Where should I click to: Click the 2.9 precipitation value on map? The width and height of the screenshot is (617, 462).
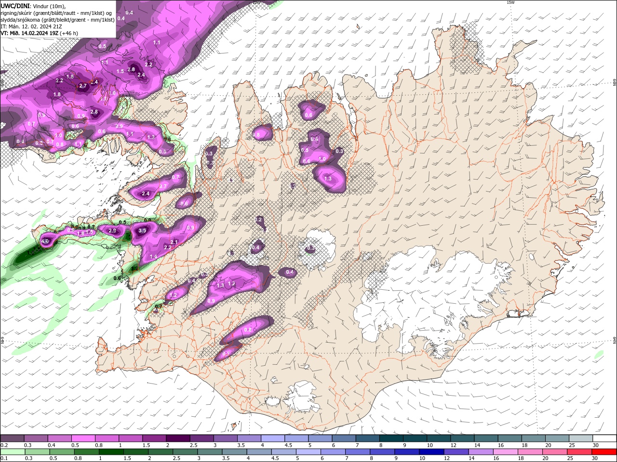click(112, 231)
